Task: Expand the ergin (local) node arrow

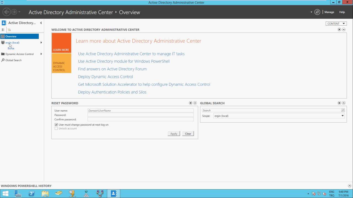Action: coord(41,43)
